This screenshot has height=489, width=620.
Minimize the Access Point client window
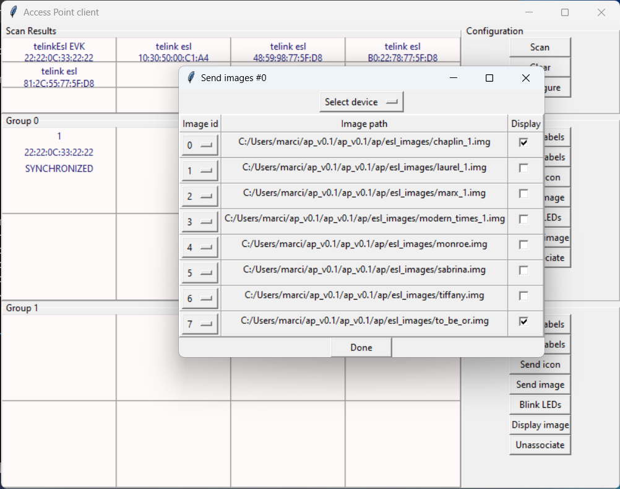click(x=529, y=12)
